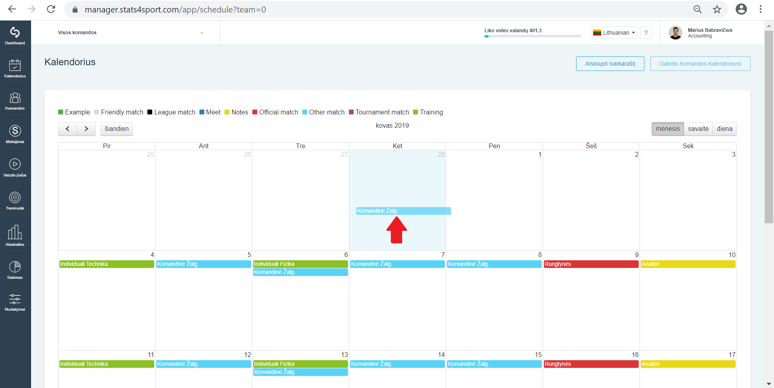This screenshot has height=388, width=774.
Task: Click Atsisiųsti tvarkaraštį button
Action: (x=610, y=64)
